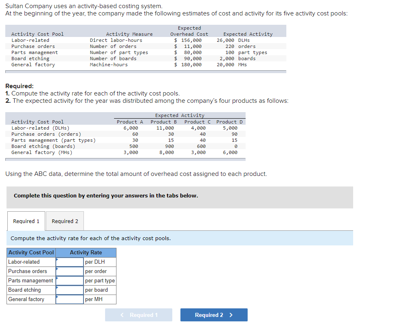Click the hint marker on Parts management field
The width and height of the screenshot is (413, 336).
57,278
